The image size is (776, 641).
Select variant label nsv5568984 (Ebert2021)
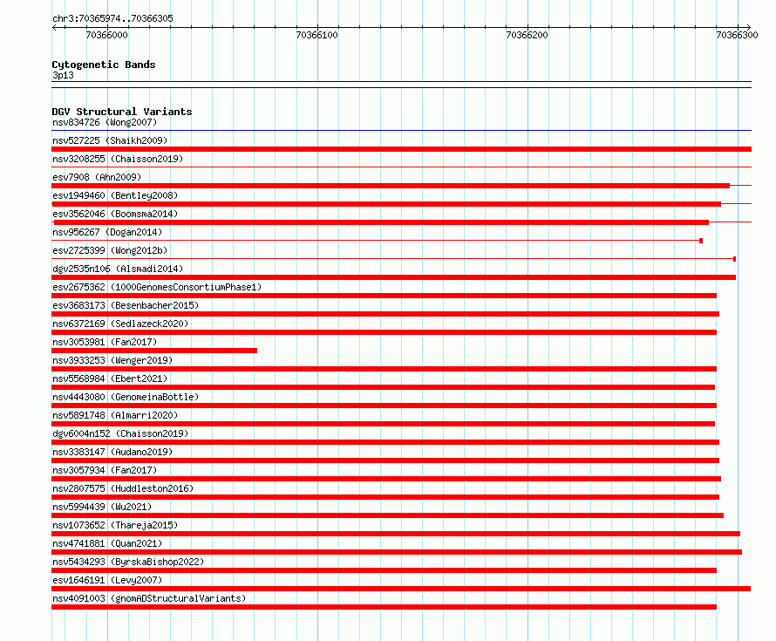(110, 378)
